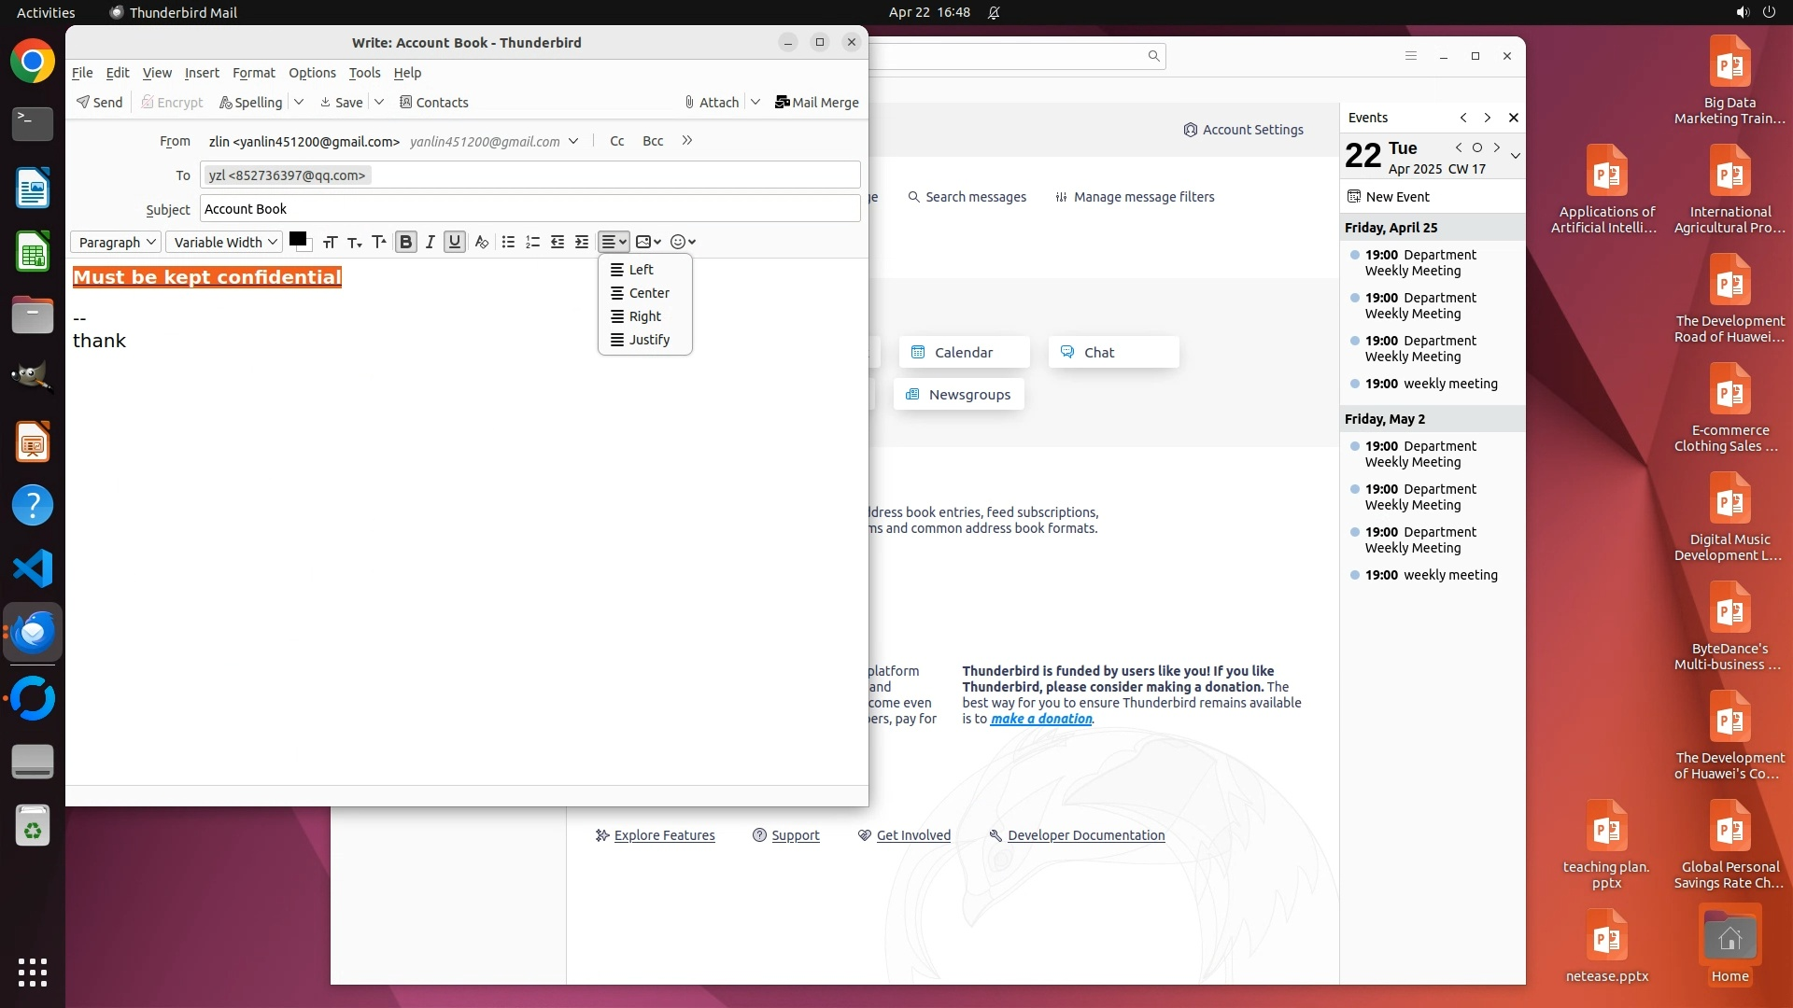Add a Bcc recipient field
Viewport: 1793px width, 1008px height.
click(653, 141)
